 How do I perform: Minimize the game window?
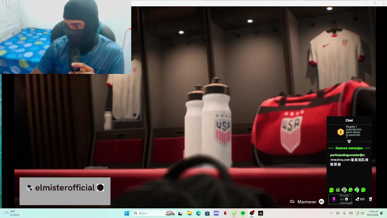(366, 3)
